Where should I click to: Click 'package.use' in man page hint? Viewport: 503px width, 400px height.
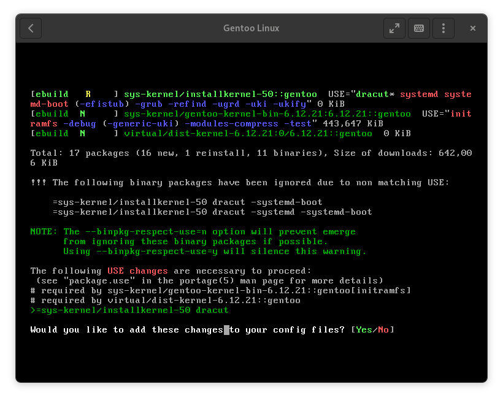(x=99, y=280)
